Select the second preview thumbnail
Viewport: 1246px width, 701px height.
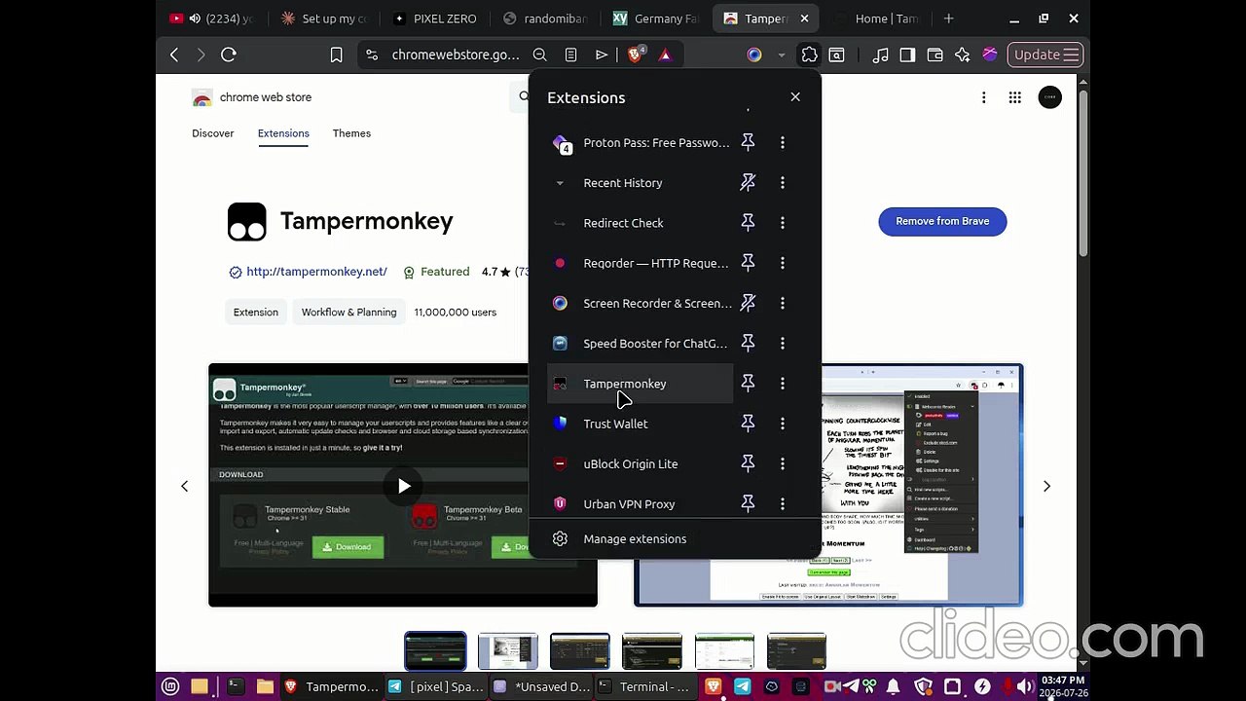507,651
